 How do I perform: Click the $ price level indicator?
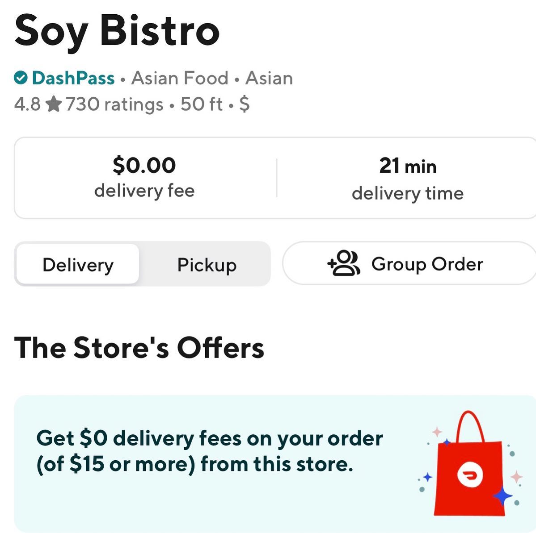tap(244, 104)
